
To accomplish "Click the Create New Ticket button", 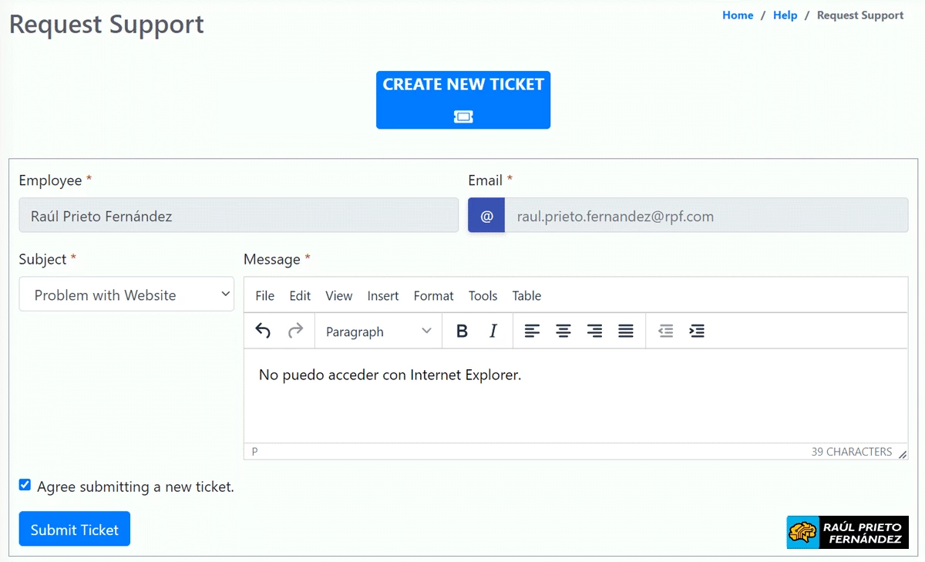I will coord(463,99).
